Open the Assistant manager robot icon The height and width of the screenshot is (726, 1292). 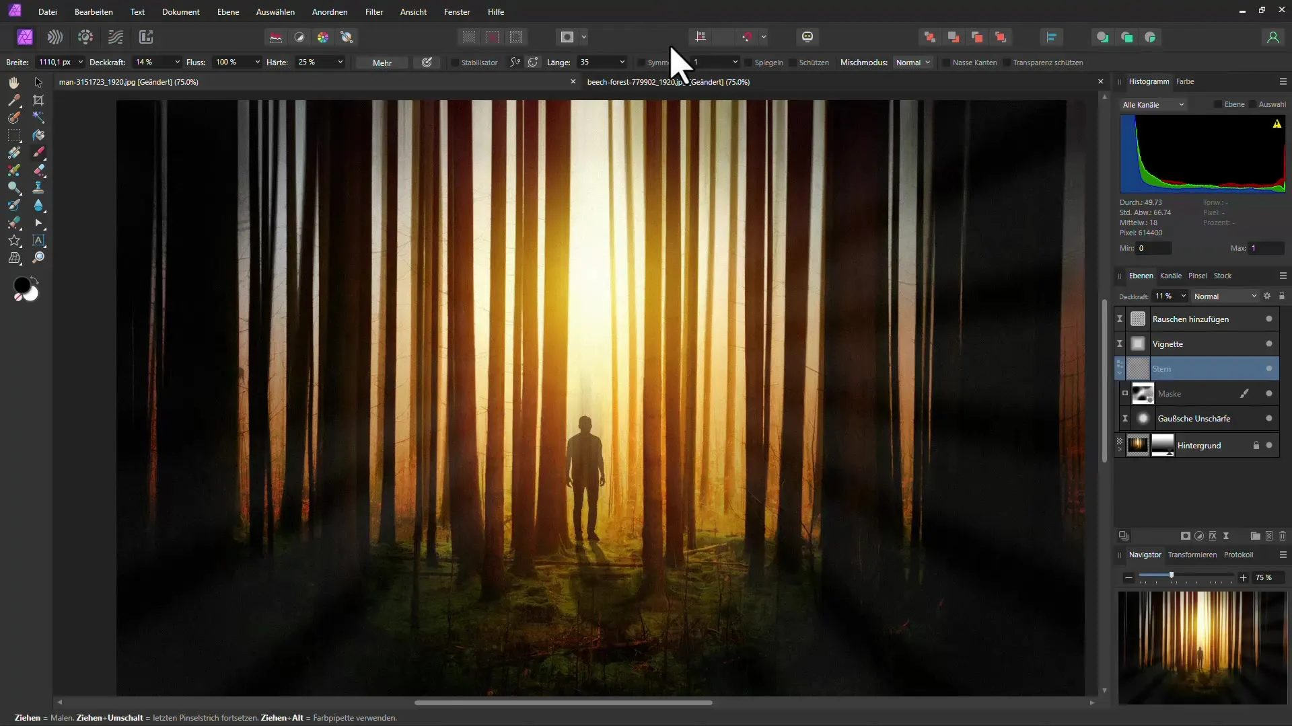[808, 37]
